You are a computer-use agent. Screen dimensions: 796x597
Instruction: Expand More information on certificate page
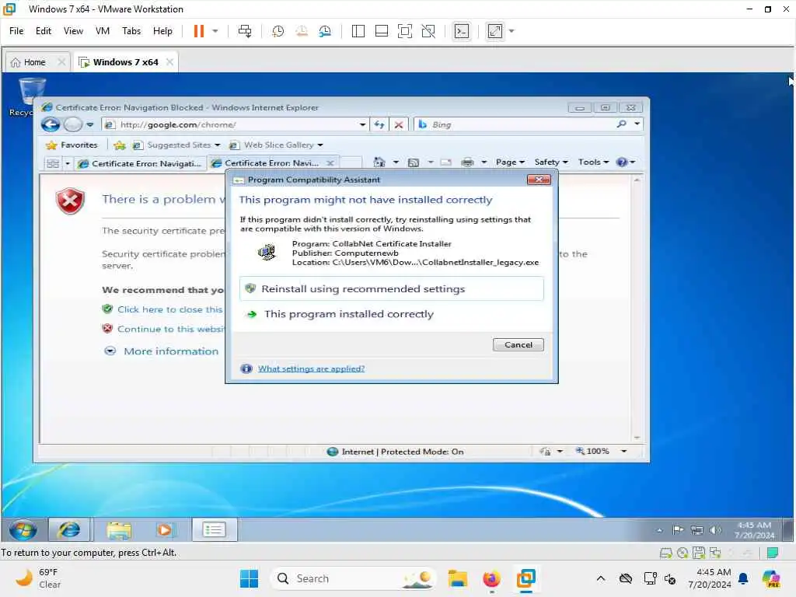[x=162, y=351]
